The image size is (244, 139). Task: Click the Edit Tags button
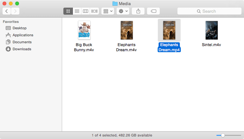coord(153,11)
